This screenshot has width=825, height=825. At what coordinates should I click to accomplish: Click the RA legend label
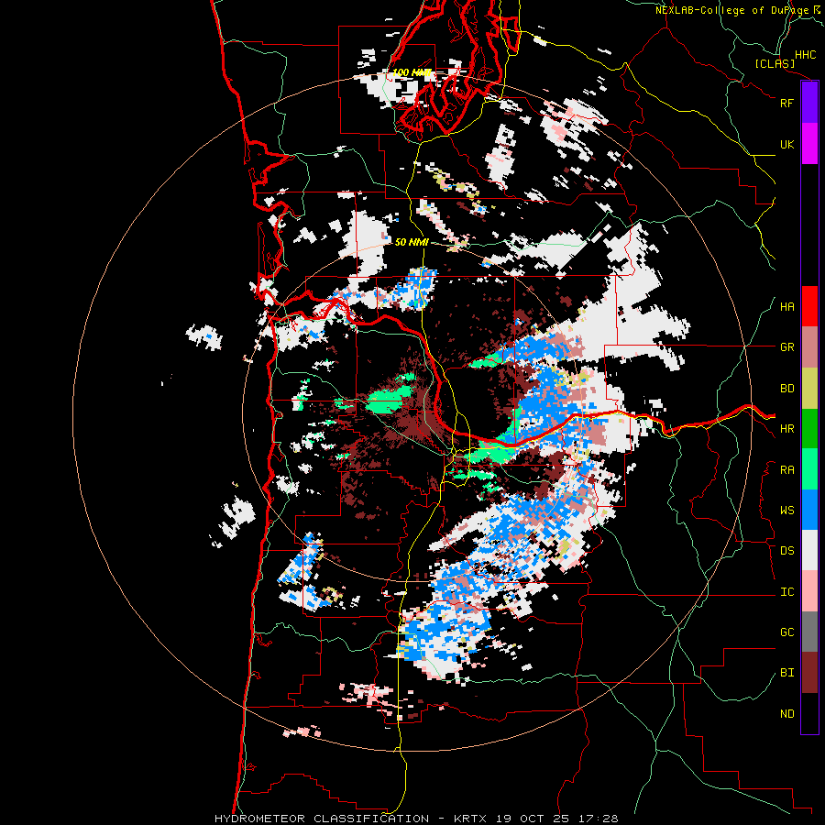[x=786, y=470]
